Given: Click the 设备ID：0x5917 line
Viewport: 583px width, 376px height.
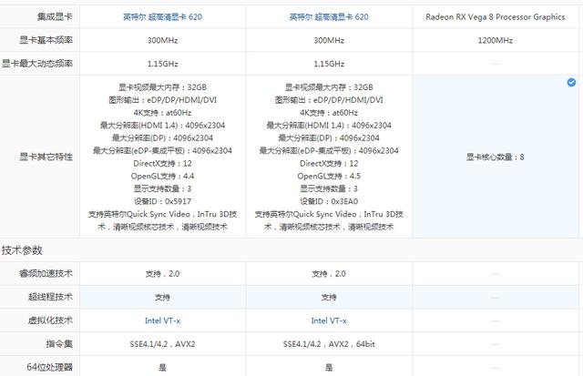Looking at the screenshot, I should (162, 201).
